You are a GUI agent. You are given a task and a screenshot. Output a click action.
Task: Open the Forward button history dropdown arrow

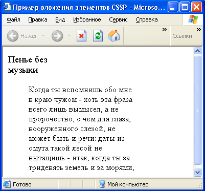[x=69, y=36]
